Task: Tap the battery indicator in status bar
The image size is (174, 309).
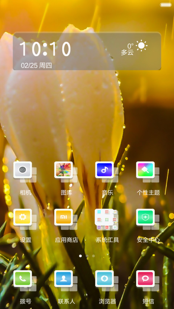Action: (x=166, y=5)
